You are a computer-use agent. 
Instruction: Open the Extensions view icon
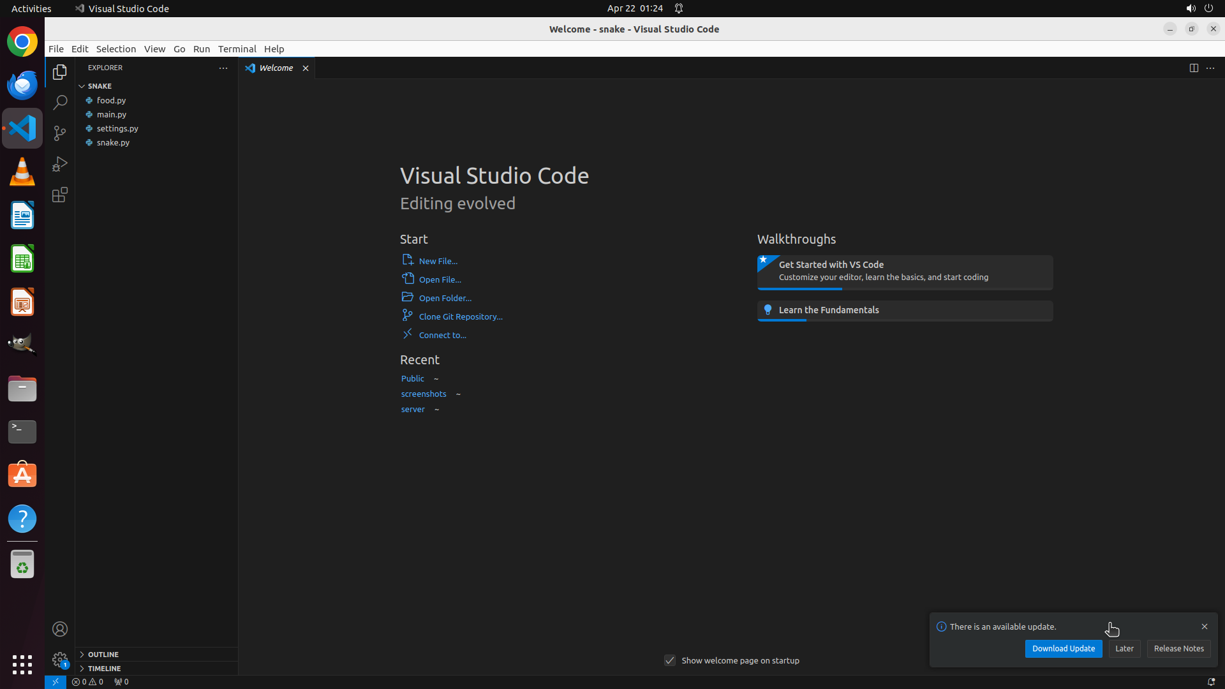click(60, 195)
